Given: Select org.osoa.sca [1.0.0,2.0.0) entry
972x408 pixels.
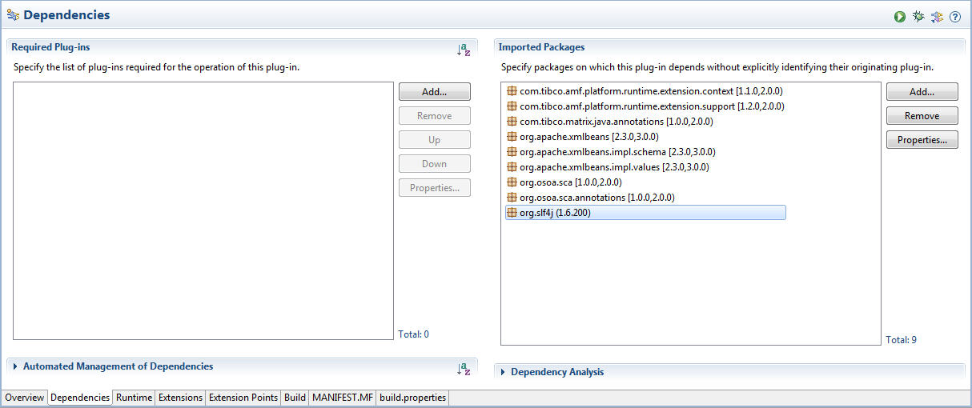Looking at the screenshot, I should tap(645, 182).
